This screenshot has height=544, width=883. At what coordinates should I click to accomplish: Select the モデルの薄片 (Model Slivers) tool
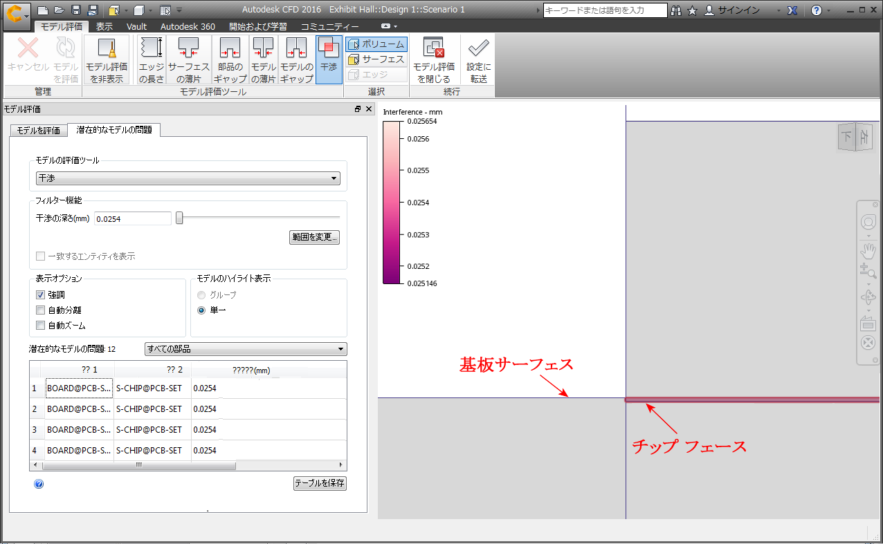pos(263,59)
